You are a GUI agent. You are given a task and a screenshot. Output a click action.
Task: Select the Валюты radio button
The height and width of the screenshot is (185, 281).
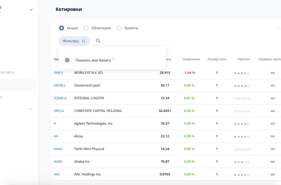click(x=119, y=28)
